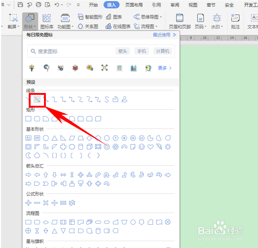Image resolution: width=258 pixels, height=248 pixels.
Task: Select the not-equal sign formula shape
Action: pyautogui.click(x=72, y=203)
